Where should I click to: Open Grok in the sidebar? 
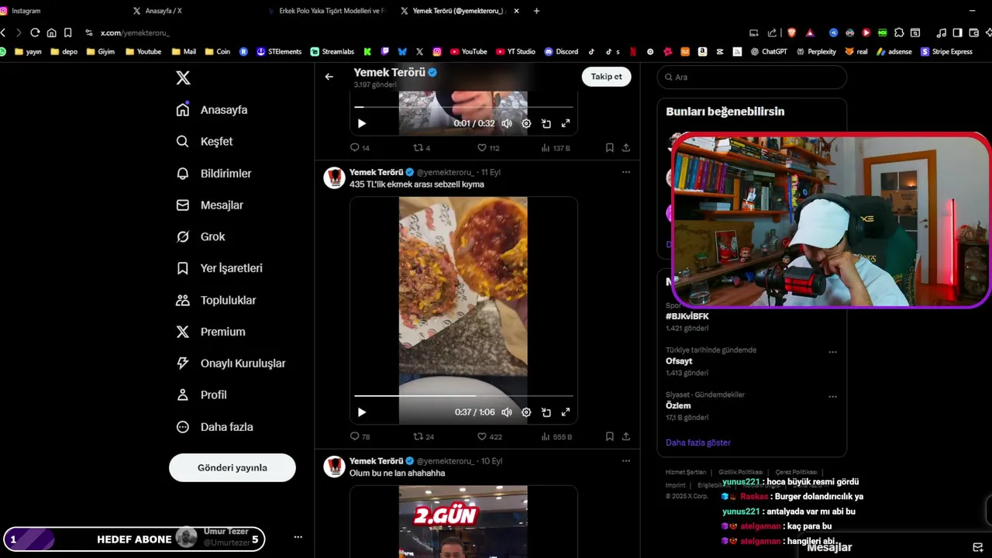(x=201, y=237)
